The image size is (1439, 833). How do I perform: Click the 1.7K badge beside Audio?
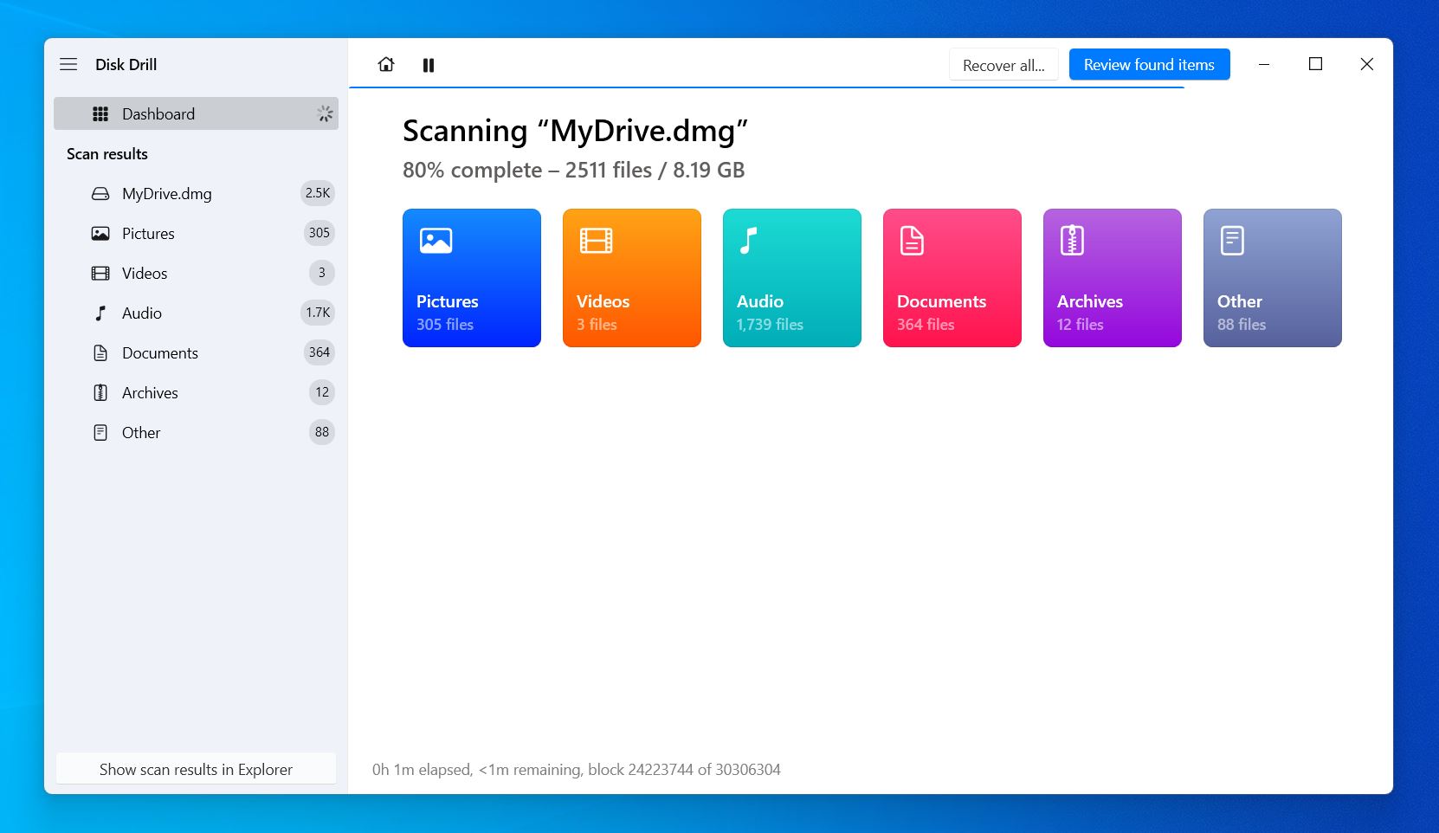pos(318,313)
